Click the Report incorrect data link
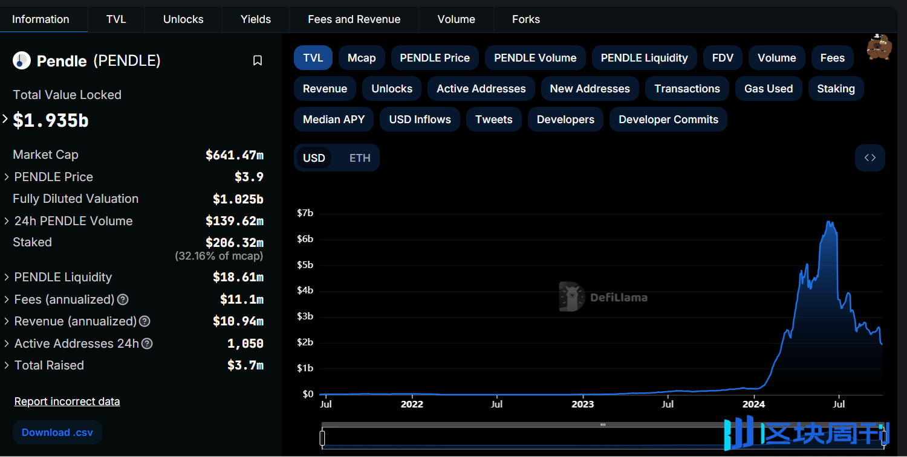The height and width of the screenshot is (457, 907). [x=67, y=401]
